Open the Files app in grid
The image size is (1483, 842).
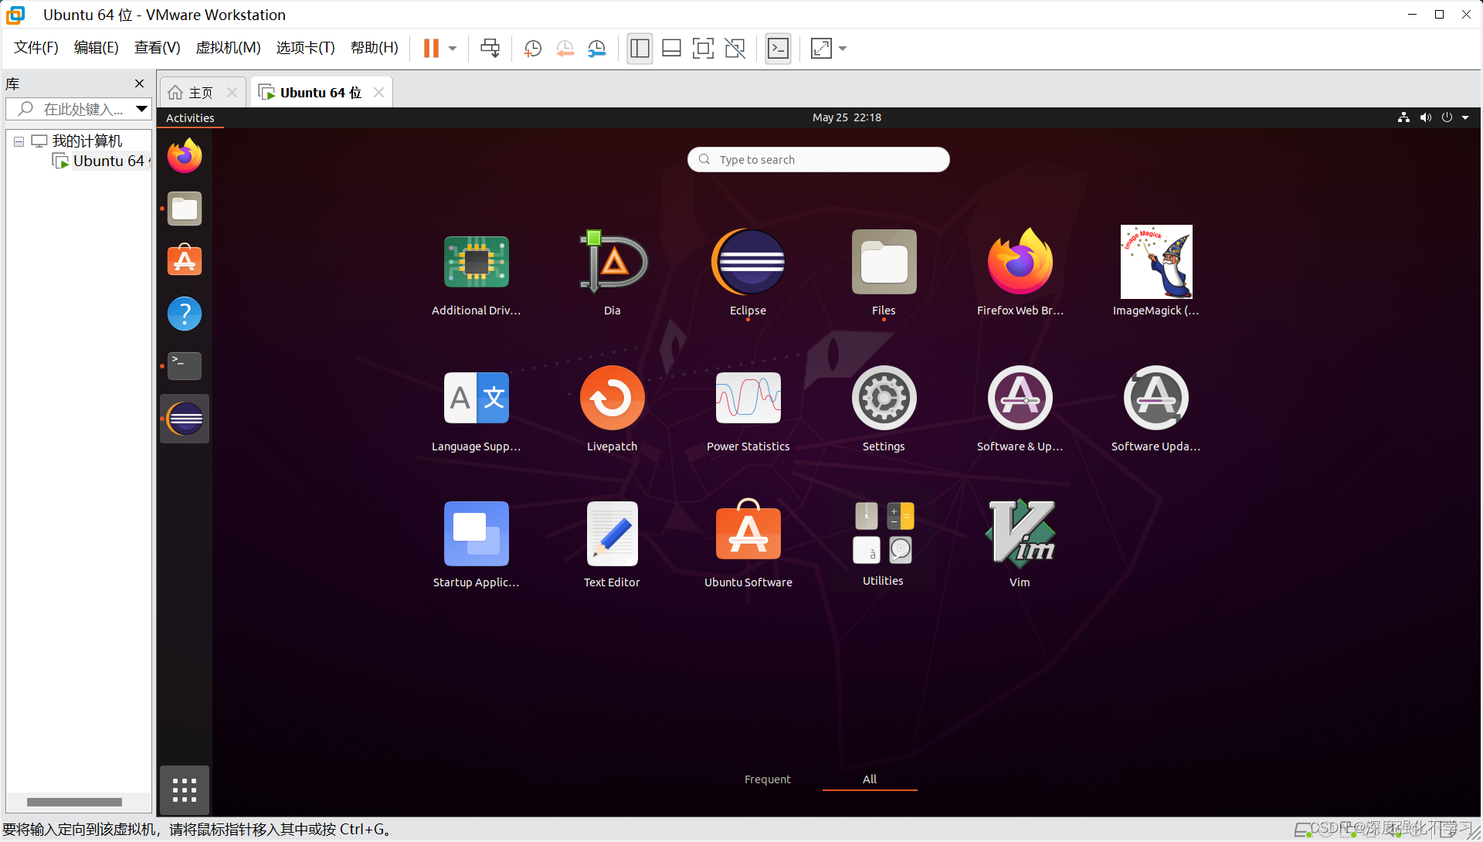click(884, 272)
